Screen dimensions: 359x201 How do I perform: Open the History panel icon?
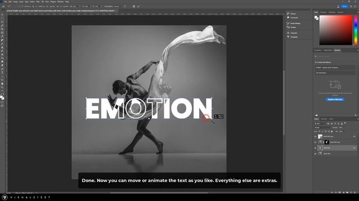[x=288, y=13]
